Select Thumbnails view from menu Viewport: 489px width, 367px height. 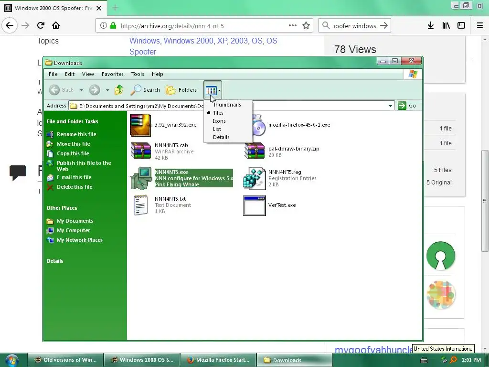click(x=227, y=105)
